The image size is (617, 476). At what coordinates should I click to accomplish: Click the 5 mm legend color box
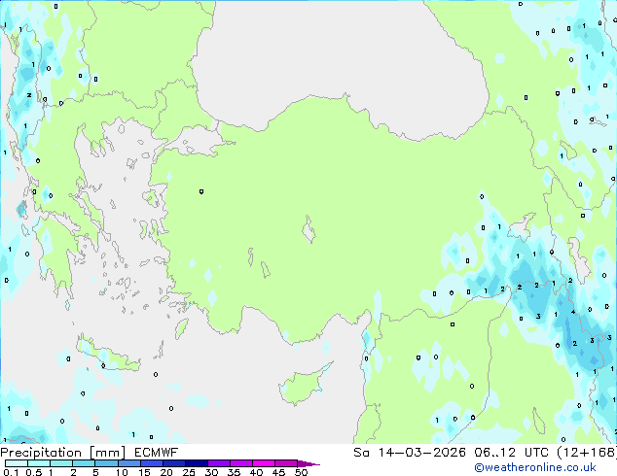coord(107,463)
